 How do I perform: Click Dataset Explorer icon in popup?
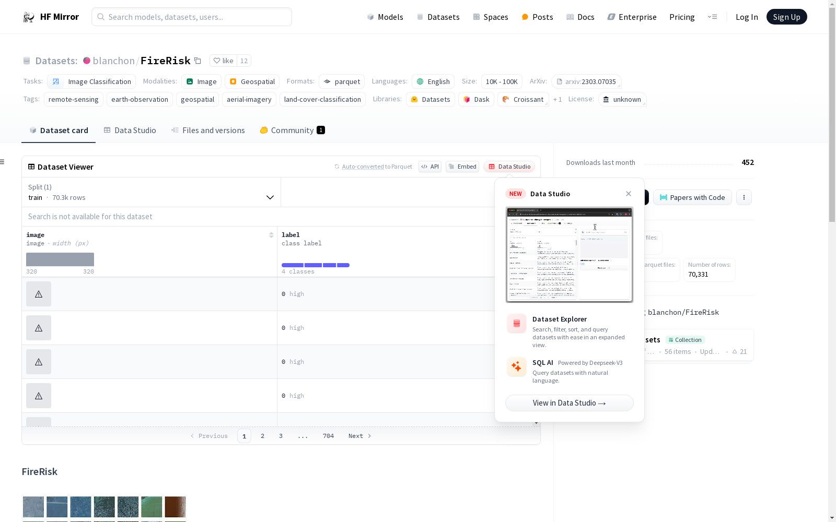tap(517, 324)
